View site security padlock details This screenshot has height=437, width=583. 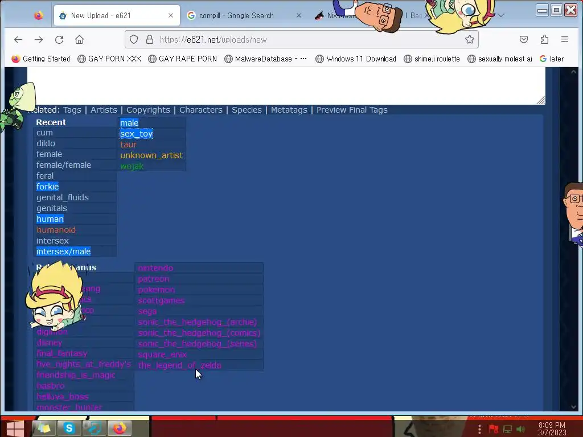coord(150,39)
